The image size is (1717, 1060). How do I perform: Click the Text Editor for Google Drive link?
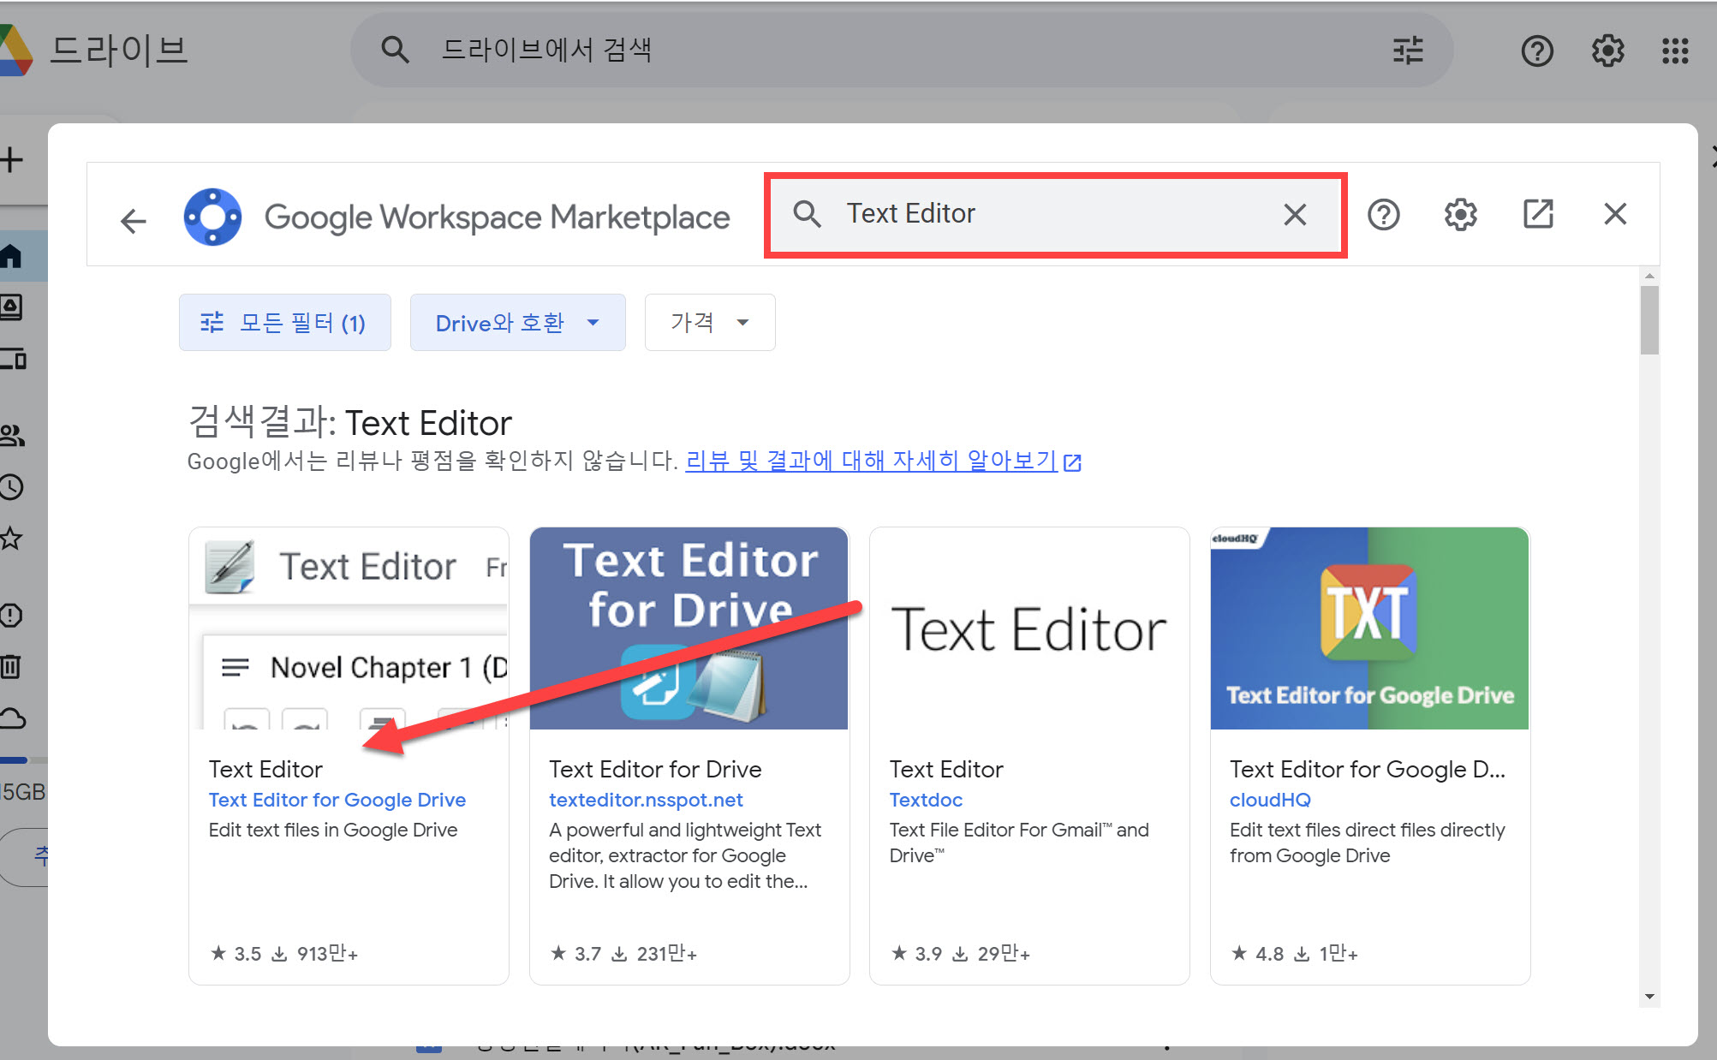(337, 800)
